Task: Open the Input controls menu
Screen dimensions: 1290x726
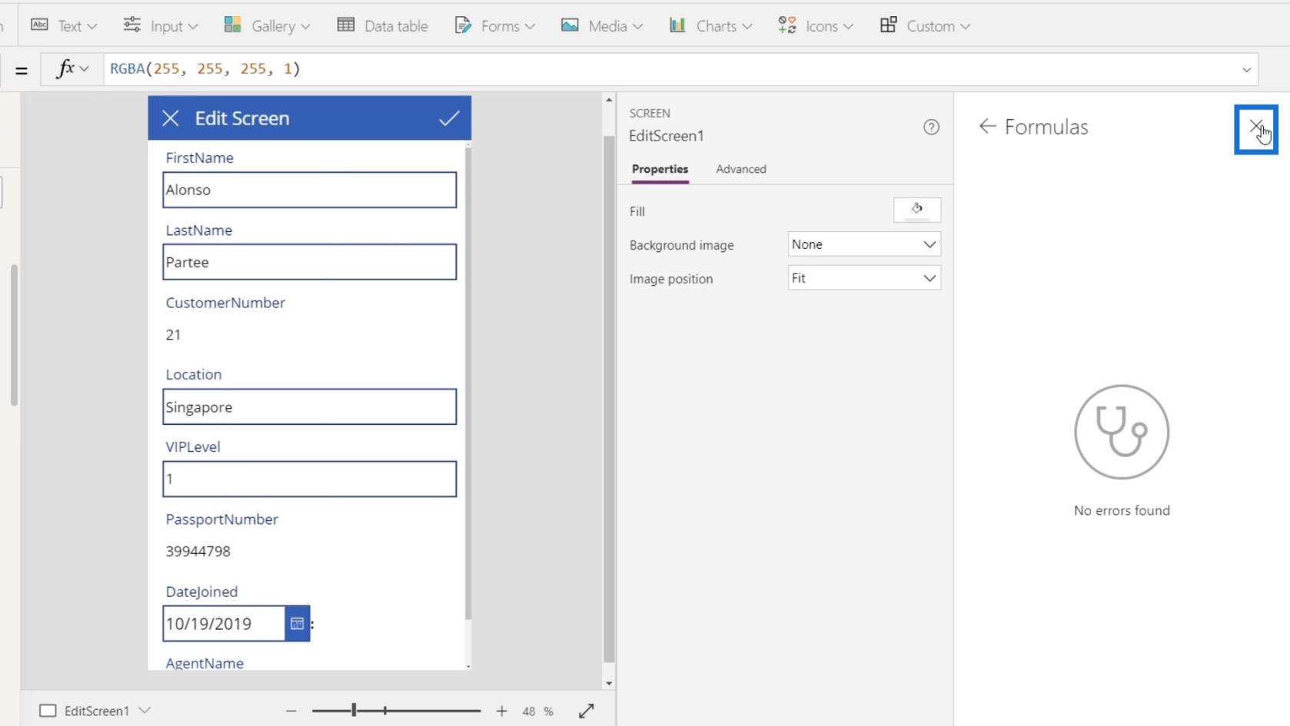Action: (160, 26)
